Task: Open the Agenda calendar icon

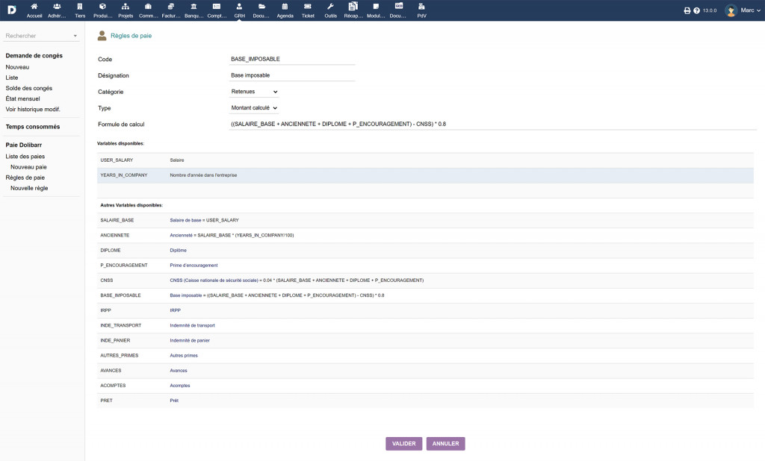Action: pos(285,10)
